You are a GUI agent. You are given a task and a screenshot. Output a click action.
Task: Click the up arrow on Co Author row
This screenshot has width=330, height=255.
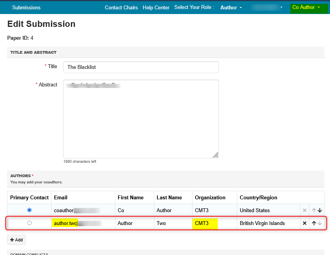314,210
